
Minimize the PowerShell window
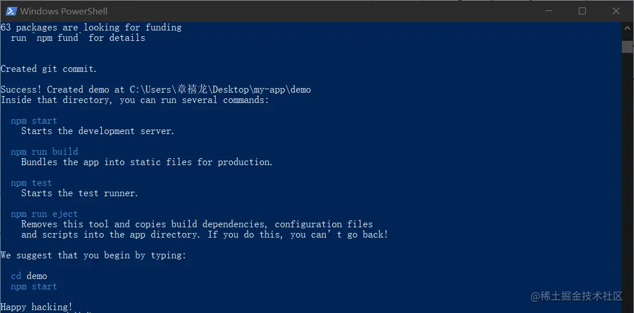tap(548, 11)
